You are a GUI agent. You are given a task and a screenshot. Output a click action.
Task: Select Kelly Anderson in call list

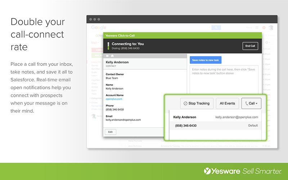[x=185, y=117]
